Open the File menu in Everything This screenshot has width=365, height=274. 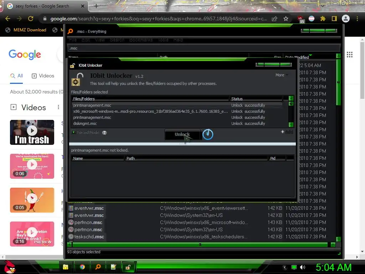pyautogui.click(x=73, y=40)
